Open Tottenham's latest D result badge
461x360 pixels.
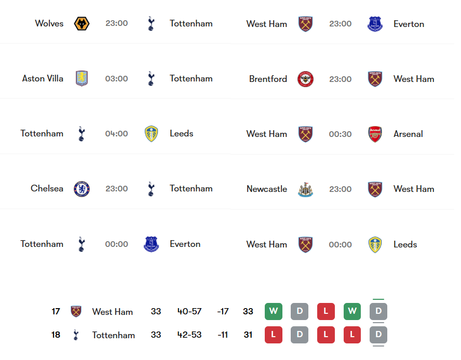coord(378,335)
